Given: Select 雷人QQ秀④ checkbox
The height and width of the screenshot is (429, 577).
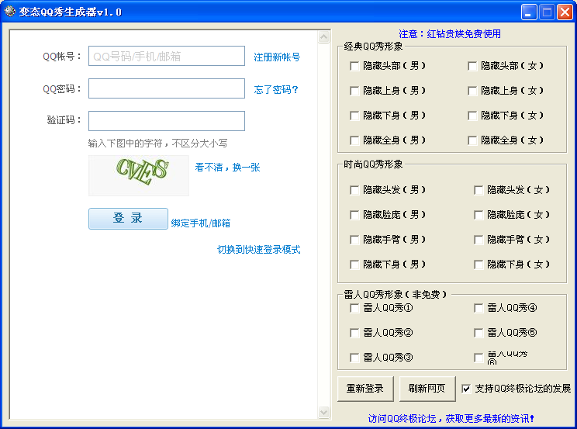Looking at the screenshot, I should pyautogui.click(x=479, y=308).
